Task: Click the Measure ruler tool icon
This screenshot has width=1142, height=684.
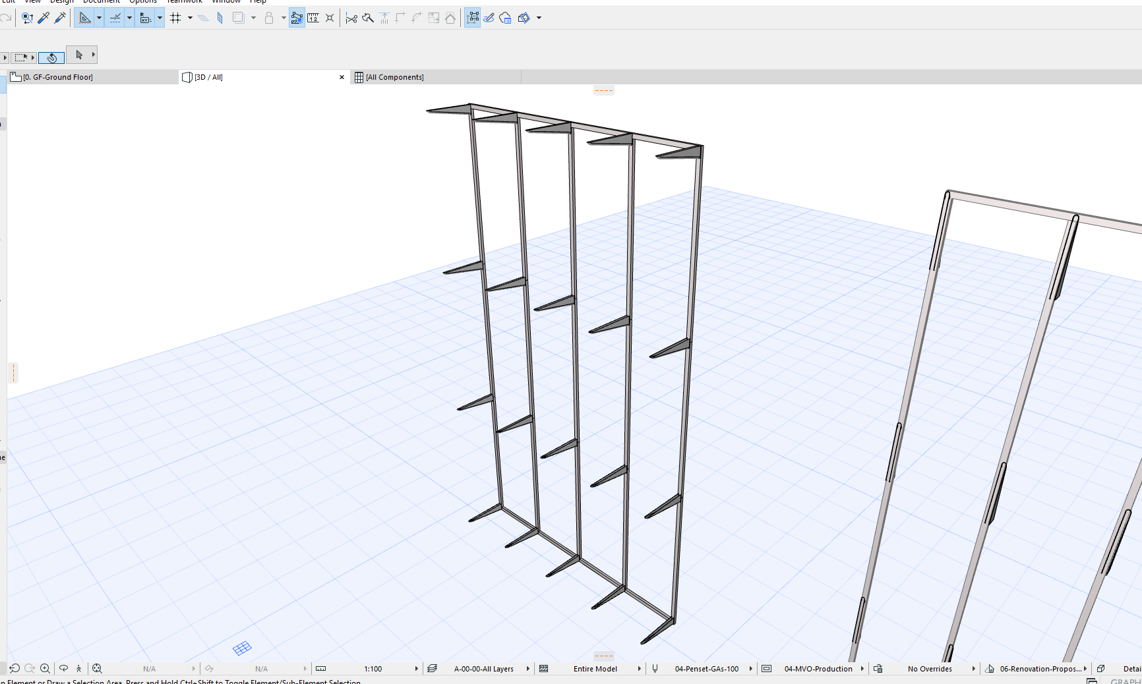Action: tap(313, 18)
